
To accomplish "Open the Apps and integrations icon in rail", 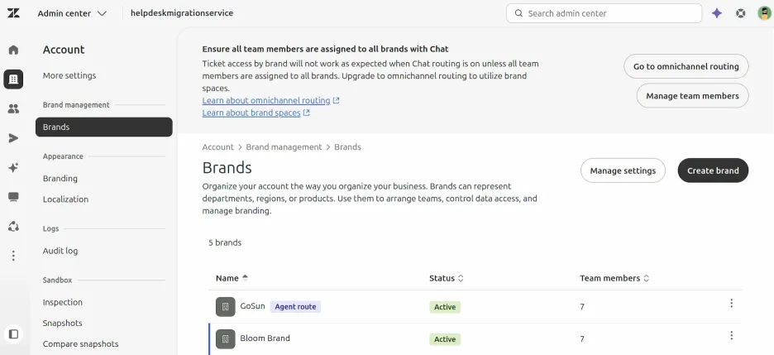I will coord(13,227).
